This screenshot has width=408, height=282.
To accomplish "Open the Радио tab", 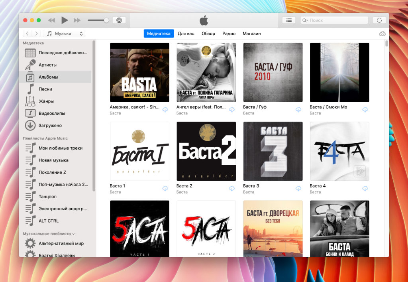I will [x=229, y=34].
